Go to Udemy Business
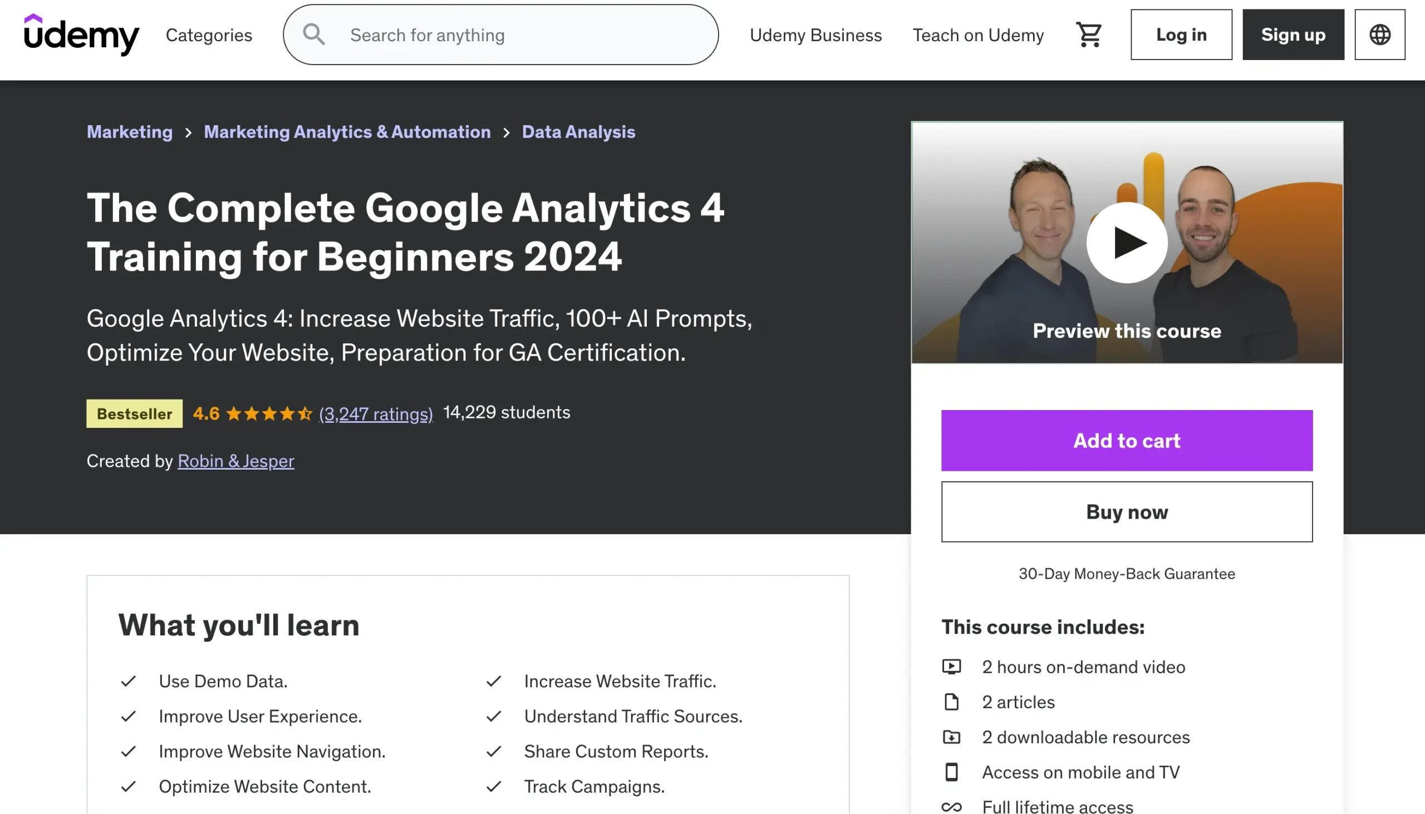 point(815,34)
